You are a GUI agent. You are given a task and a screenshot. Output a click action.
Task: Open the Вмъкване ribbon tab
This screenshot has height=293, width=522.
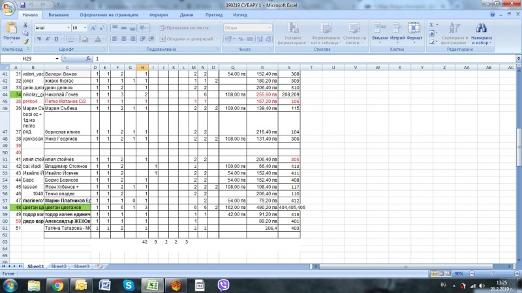[x=59, y=15]
